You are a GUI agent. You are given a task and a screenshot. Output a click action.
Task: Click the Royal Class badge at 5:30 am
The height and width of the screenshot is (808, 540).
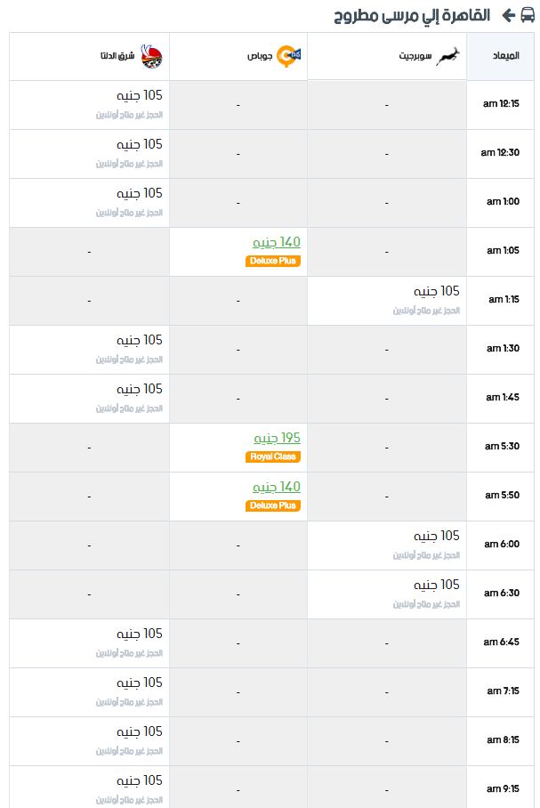pos(272,457)
